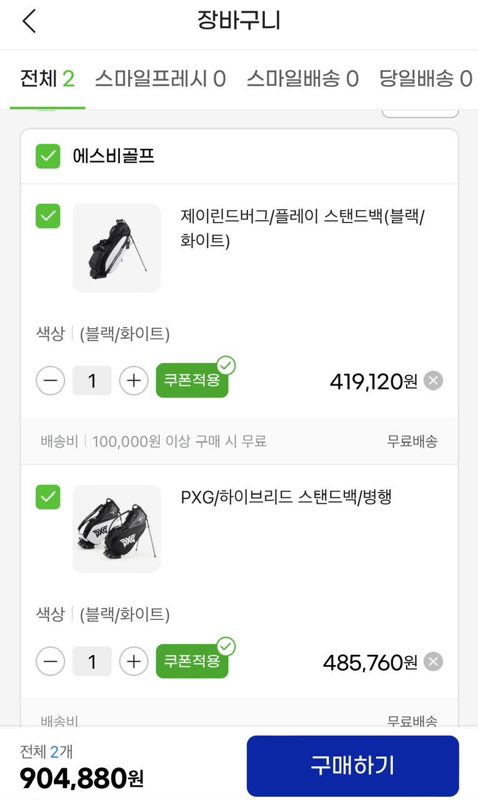
Task: Switch to 스마일프레시 tab
Action: (160, 79)
